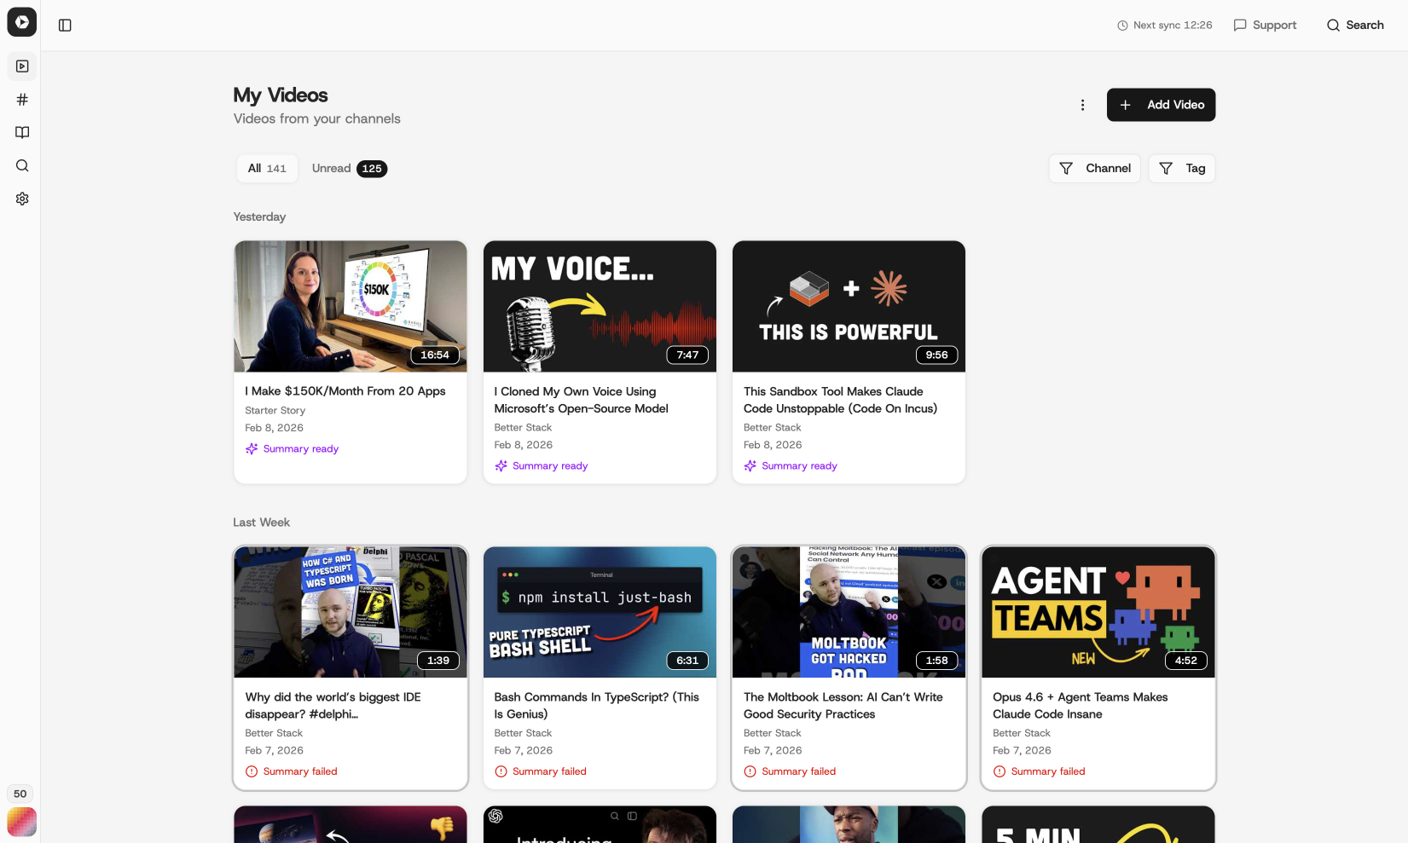The image size is (1408, 843).
Task: Open the book library sidebar icon
Action: (x=22, y=132)
